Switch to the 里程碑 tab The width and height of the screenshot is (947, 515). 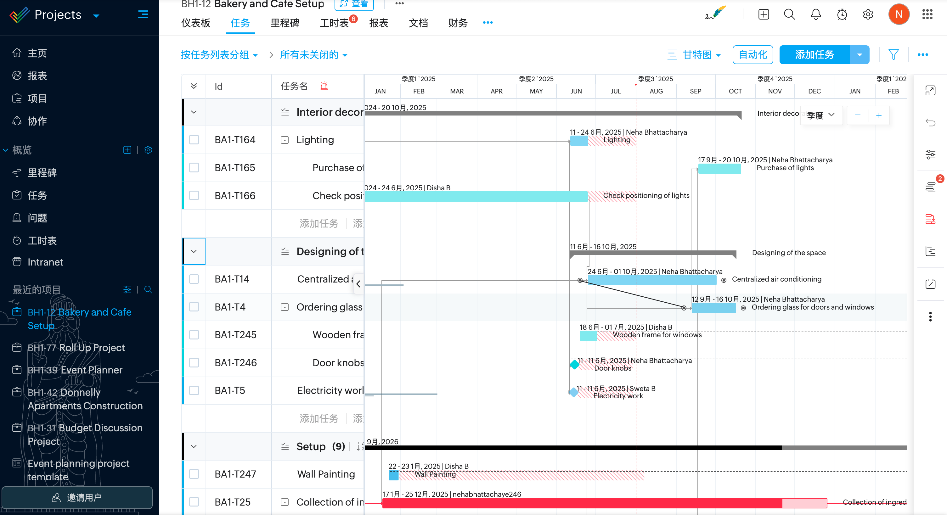pos(285,23)
